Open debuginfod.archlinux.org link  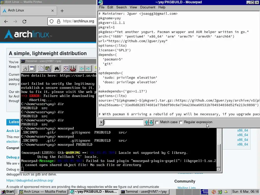30,181
